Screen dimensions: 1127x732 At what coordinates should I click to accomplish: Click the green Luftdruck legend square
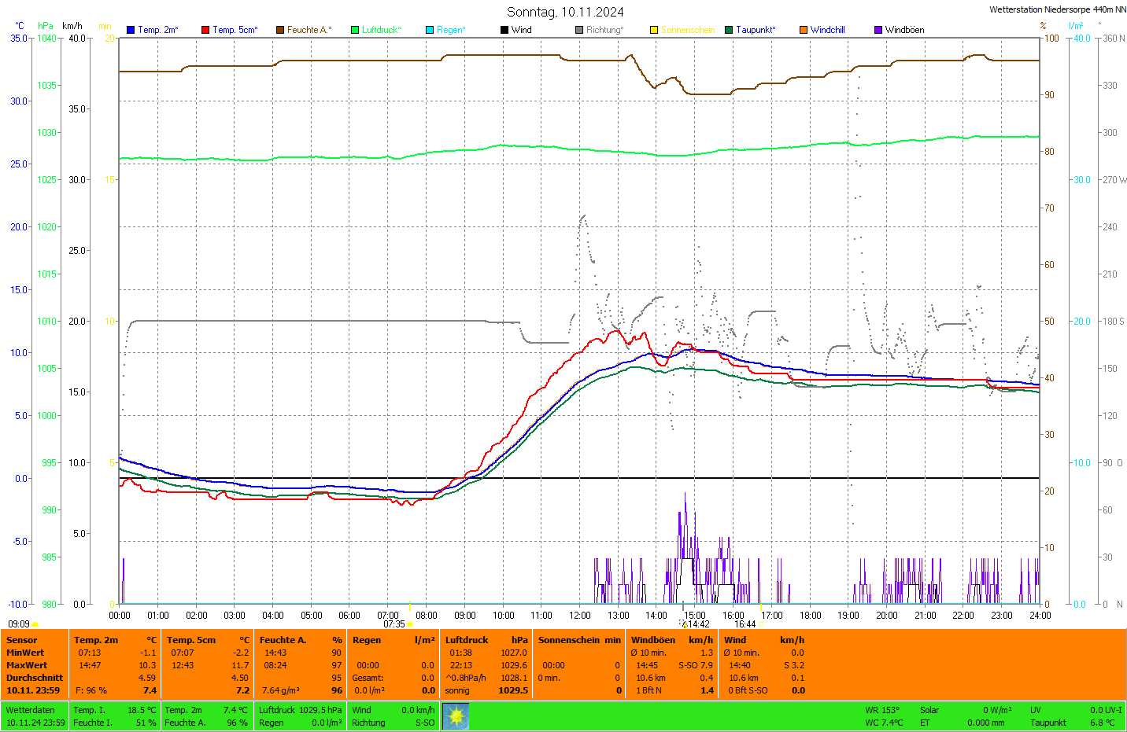[355, 30]
